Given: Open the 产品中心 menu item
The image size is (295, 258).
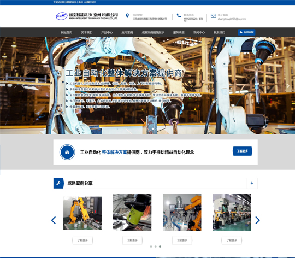Looking at the screenshot, I should [107, 32].
